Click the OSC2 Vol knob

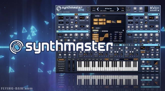click(x=146, y=18)
